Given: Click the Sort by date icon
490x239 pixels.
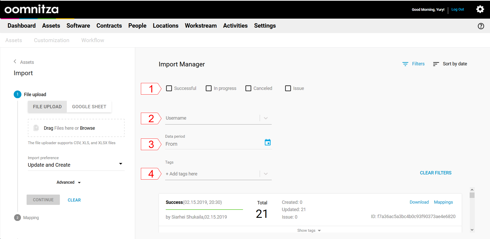Looking at the screenshot, I should 436,64.
